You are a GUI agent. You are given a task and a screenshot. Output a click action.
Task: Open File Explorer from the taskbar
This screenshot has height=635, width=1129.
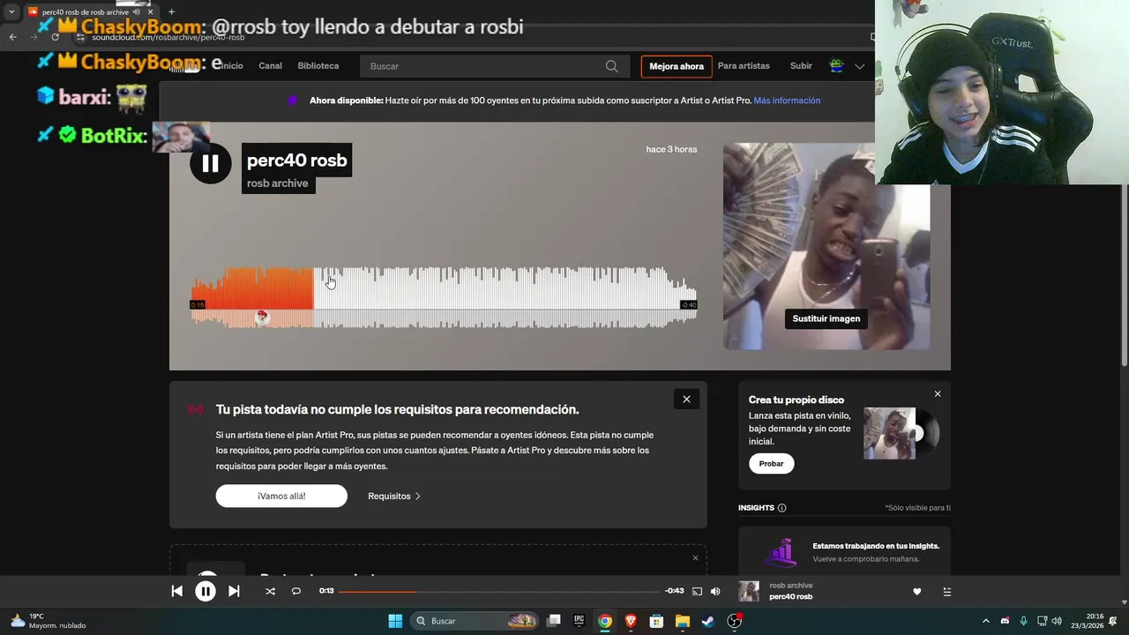click(x=682, y=621)
